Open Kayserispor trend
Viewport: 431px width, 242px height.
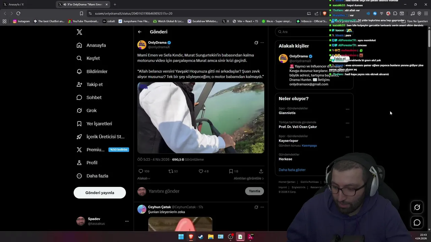point(289,141)
